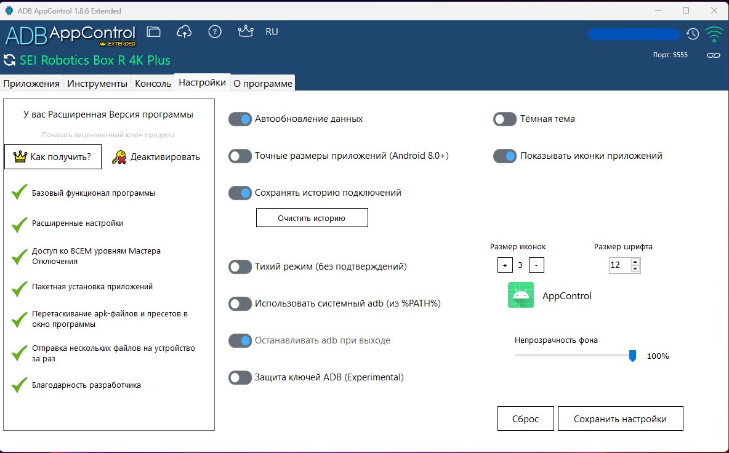Viewport: 729px width, 453px height.
Task: Click the Wi-Fi connection icon
Action: 714,34
